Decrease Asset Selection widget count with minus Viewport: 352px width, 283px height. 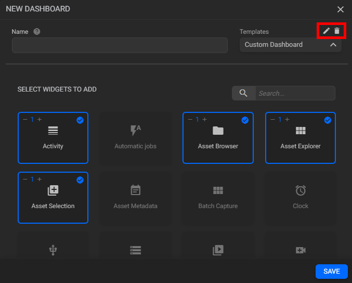25,179
